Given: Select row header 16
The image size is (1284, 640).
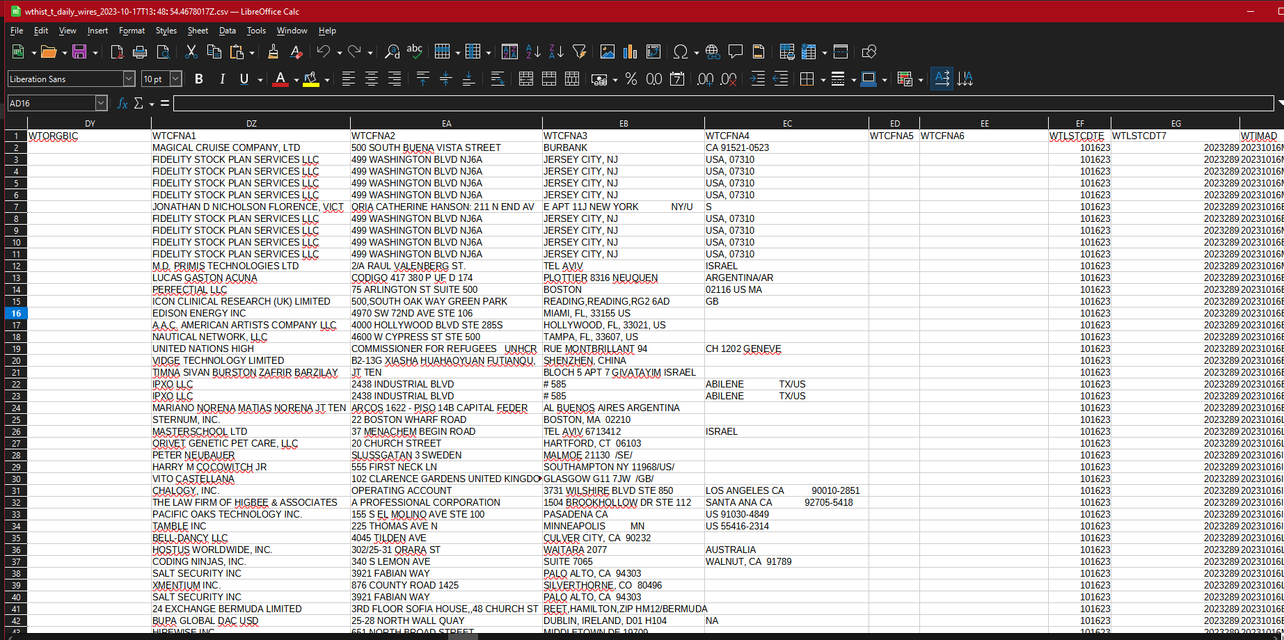Looking at the screenshot, I should click(x=16, y=313).
